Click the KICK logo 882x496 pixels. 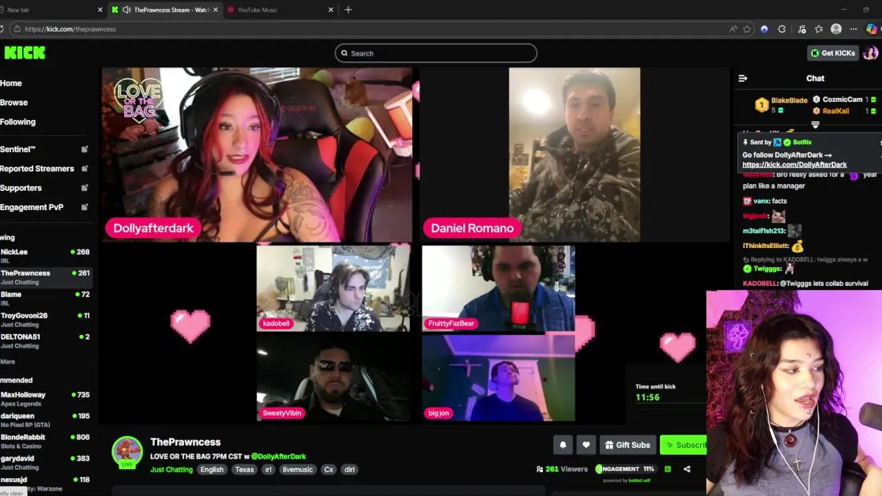coord(25,53)
